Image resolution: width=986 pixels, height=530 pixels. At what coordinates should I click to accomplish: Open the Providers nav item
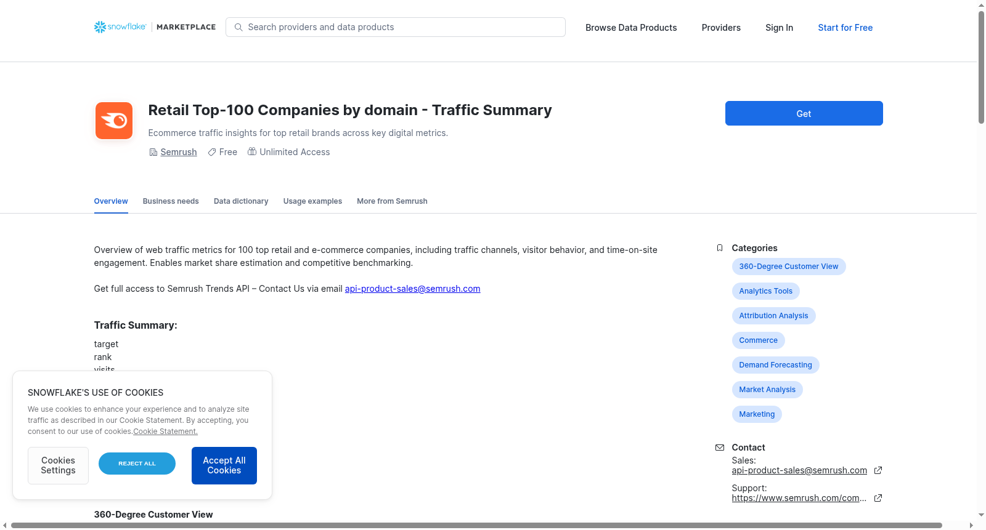(721, 28)
